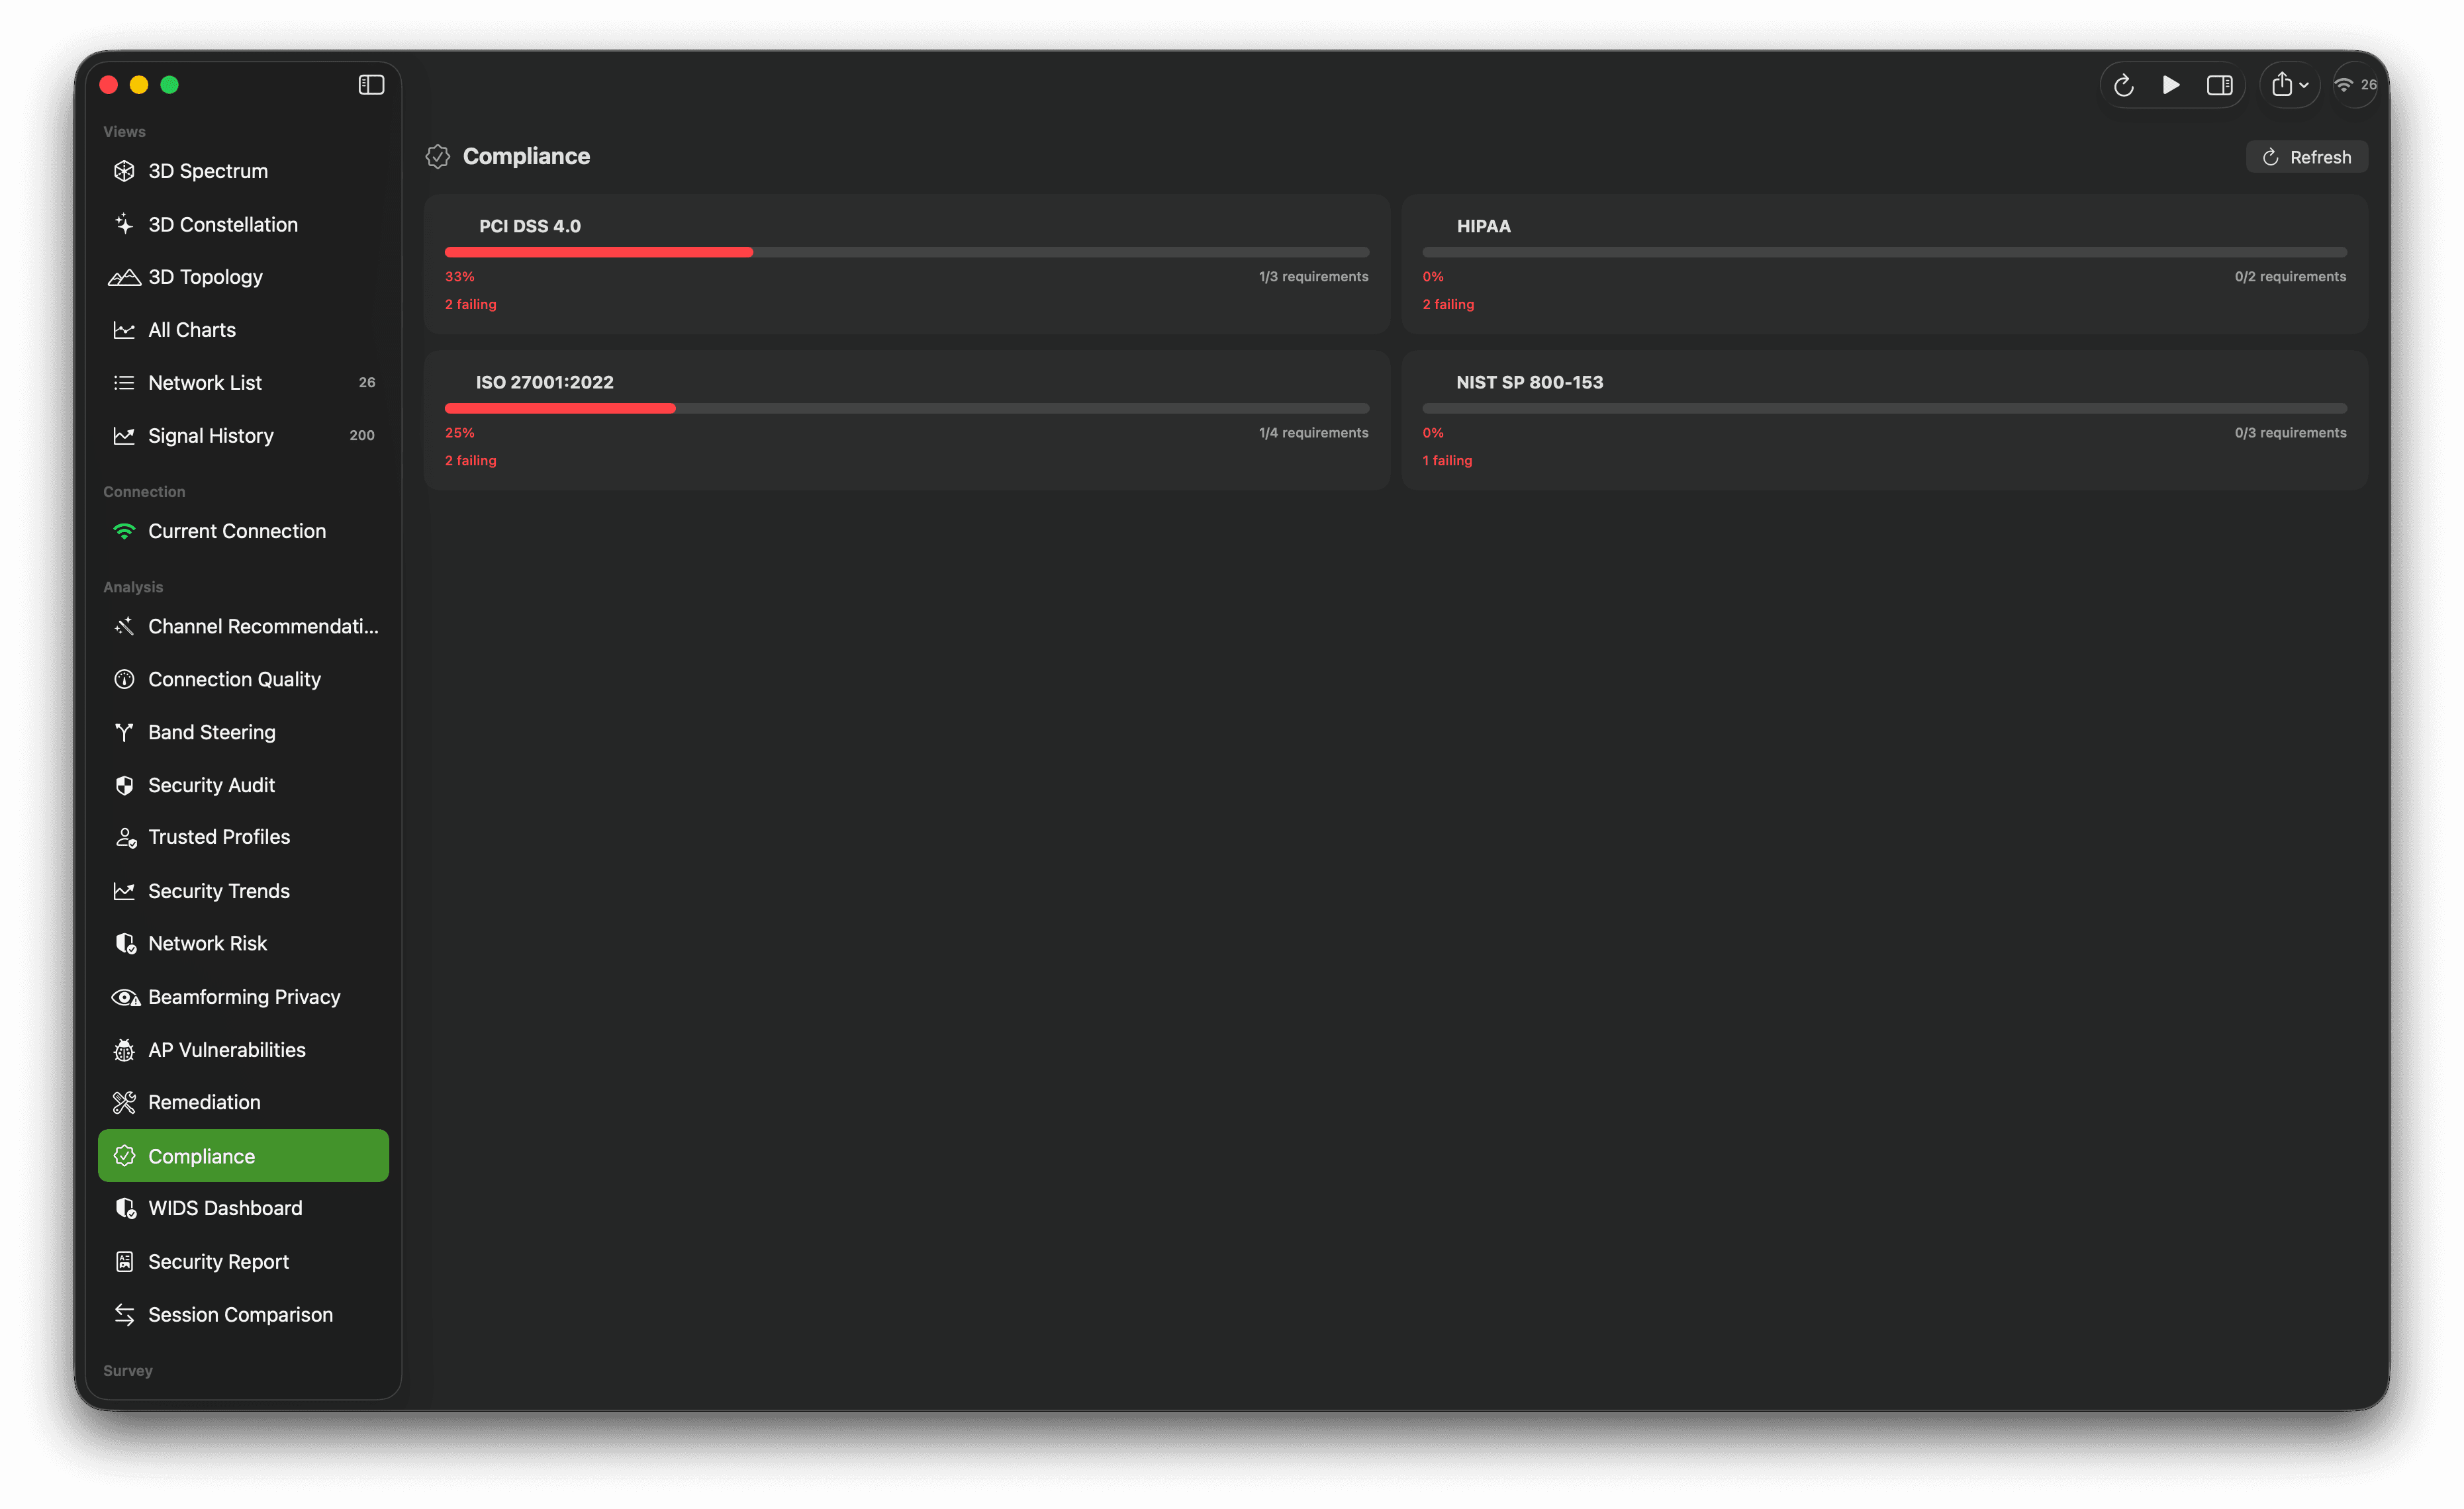Click the Security Trends chart icon
Image resolution: width=2464 pixels, height=1509 pixels.
[x=124, y=891]
